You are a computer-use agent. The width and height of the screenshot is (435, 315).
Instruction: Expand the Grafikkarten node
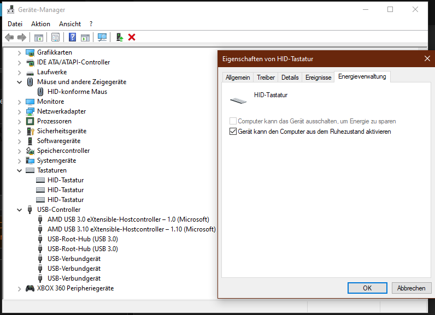(19, 52)
